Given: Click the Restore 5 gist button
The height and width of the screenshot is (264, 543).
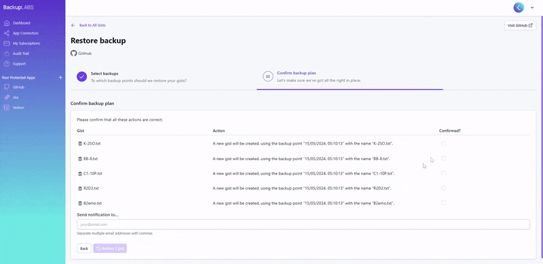Looking at the screenshot, I should pos(110,248).
